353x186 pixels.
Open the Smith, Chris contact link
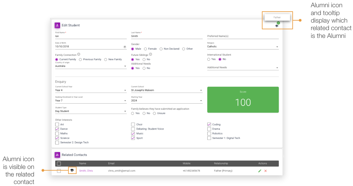click(86, 171)
